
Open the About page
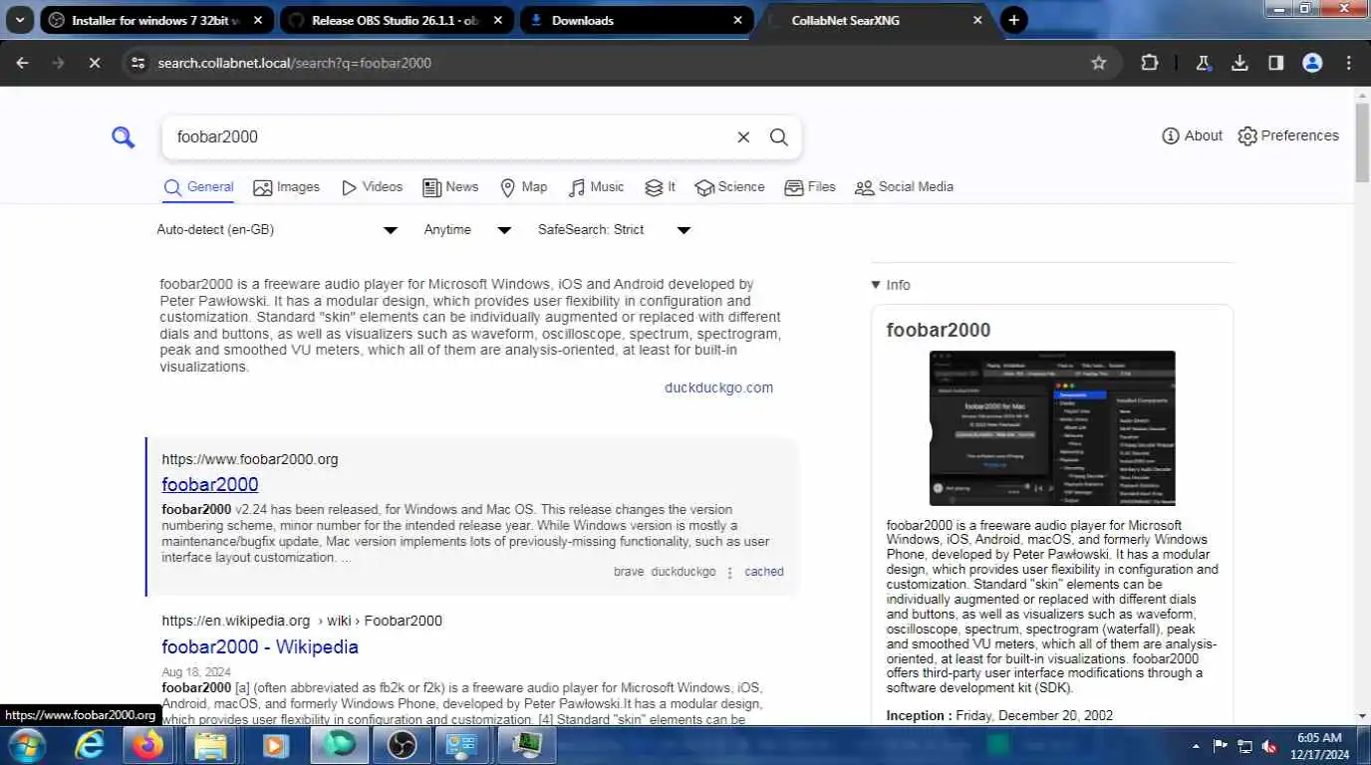pos(1193,135)
